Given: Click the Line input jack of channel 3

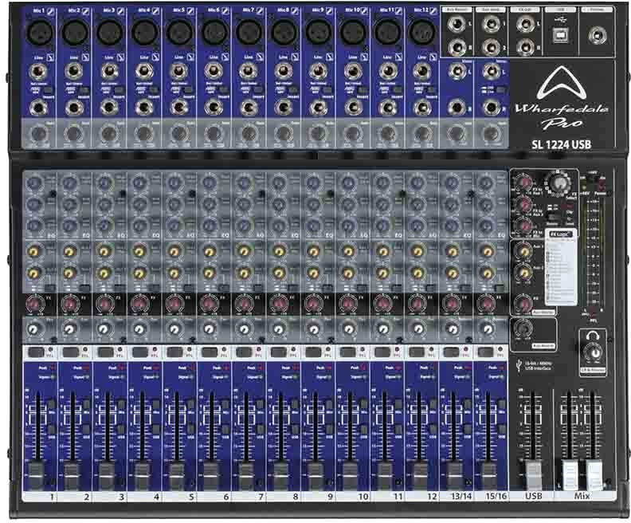Looking at the screenshot, I should pos(109,72).
